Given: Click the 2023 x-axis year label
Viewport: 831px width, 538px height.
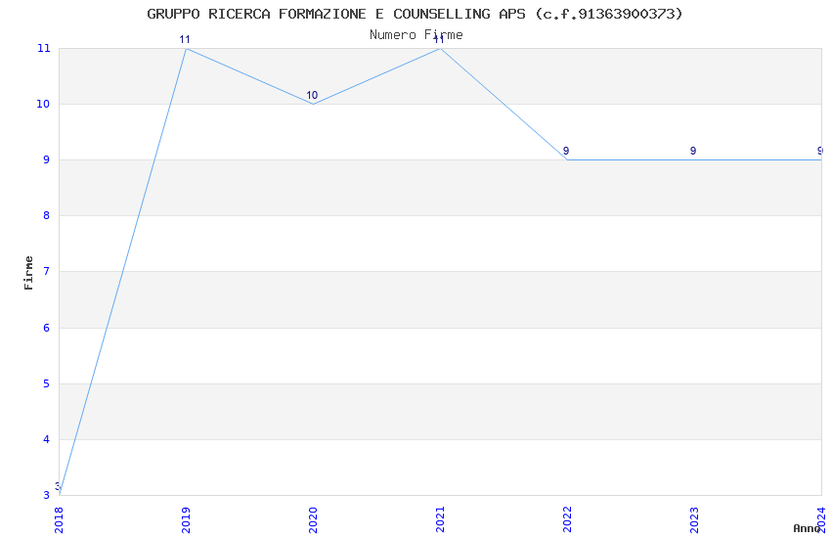Looking at the screenshot, I should click(x=695, y=520).
